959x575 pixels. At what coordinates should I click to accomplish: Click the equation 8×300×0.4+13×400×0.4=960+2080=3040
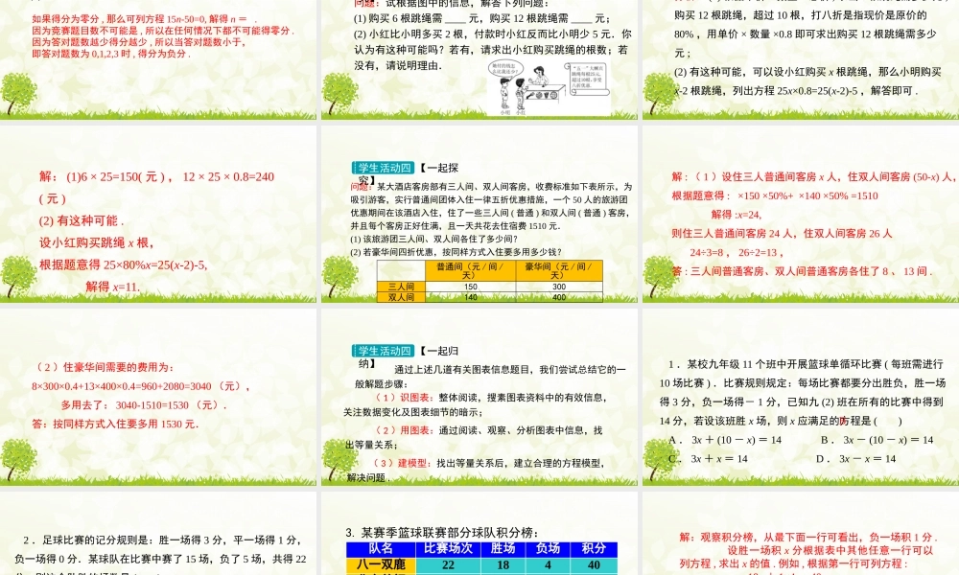141,386
